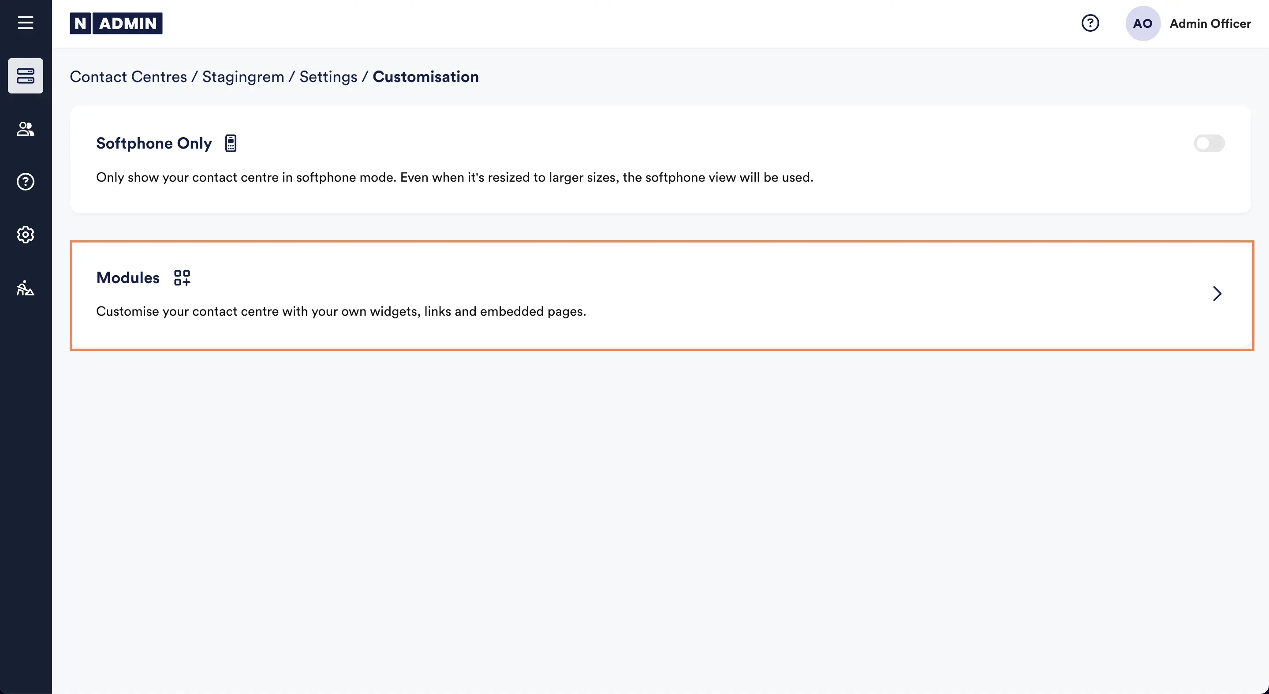Click the sandbox playground sidebar icon
The height and width of the screenshot is (694, 1269).
click(x=26, y=288)
